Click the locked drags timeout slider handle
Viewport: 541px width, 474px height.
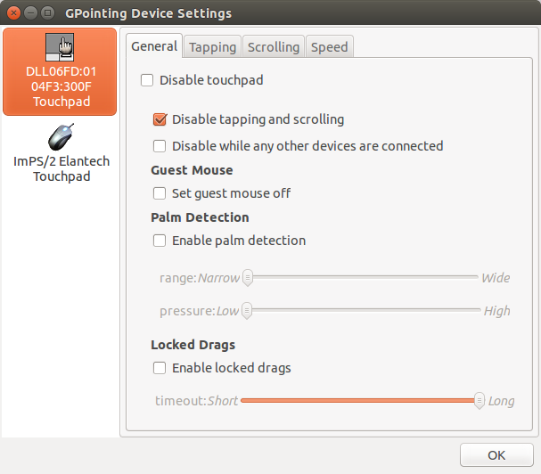(x=480, y=400)
